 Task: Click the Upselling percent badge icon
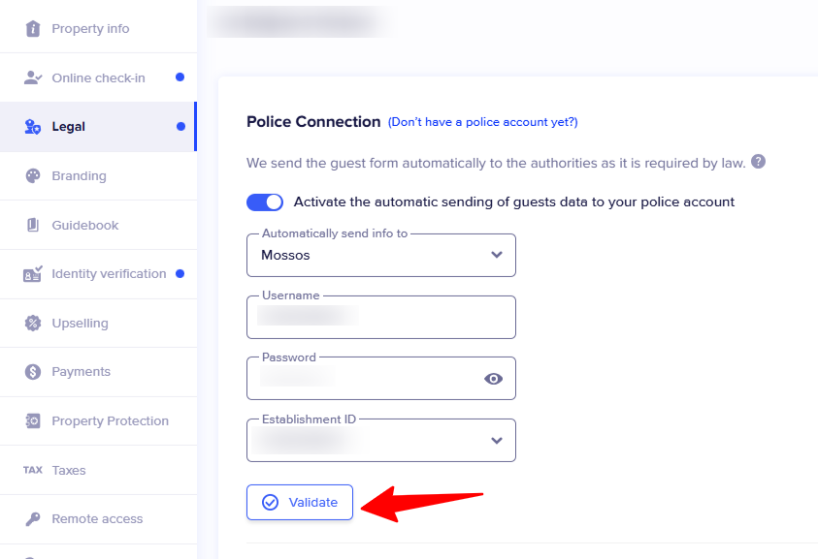click(33, 323)
